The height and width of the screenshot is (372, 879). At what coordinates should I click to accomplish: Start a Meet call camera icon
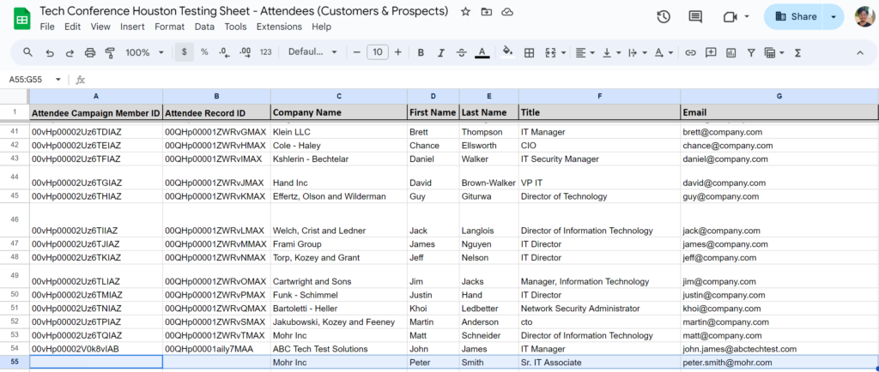point(730,17)
